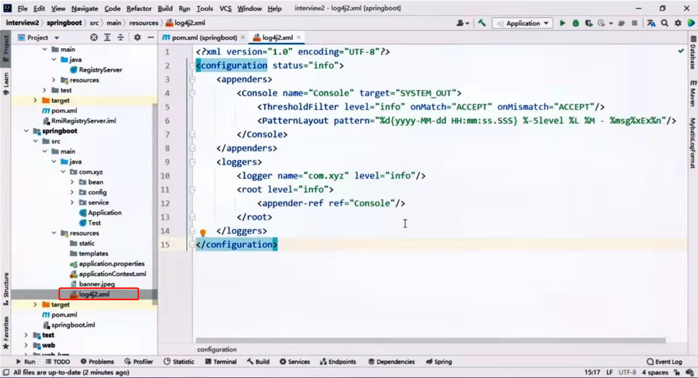
Task: Close the pom.xml (springboot) tab
Action: pyautogui.click(x=243, y=38)
